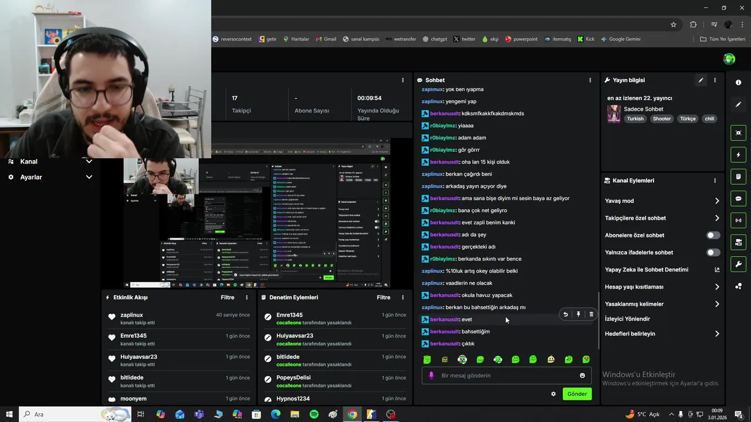Toggle Abonelere özel sohbet switch
Viewport: 751px width, 422px height.
713,235
